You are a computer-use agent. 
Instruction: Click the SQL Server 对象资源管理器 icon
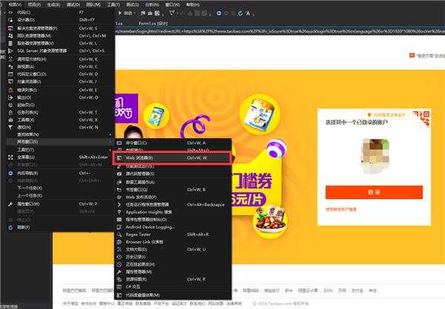tap(10, 51)
